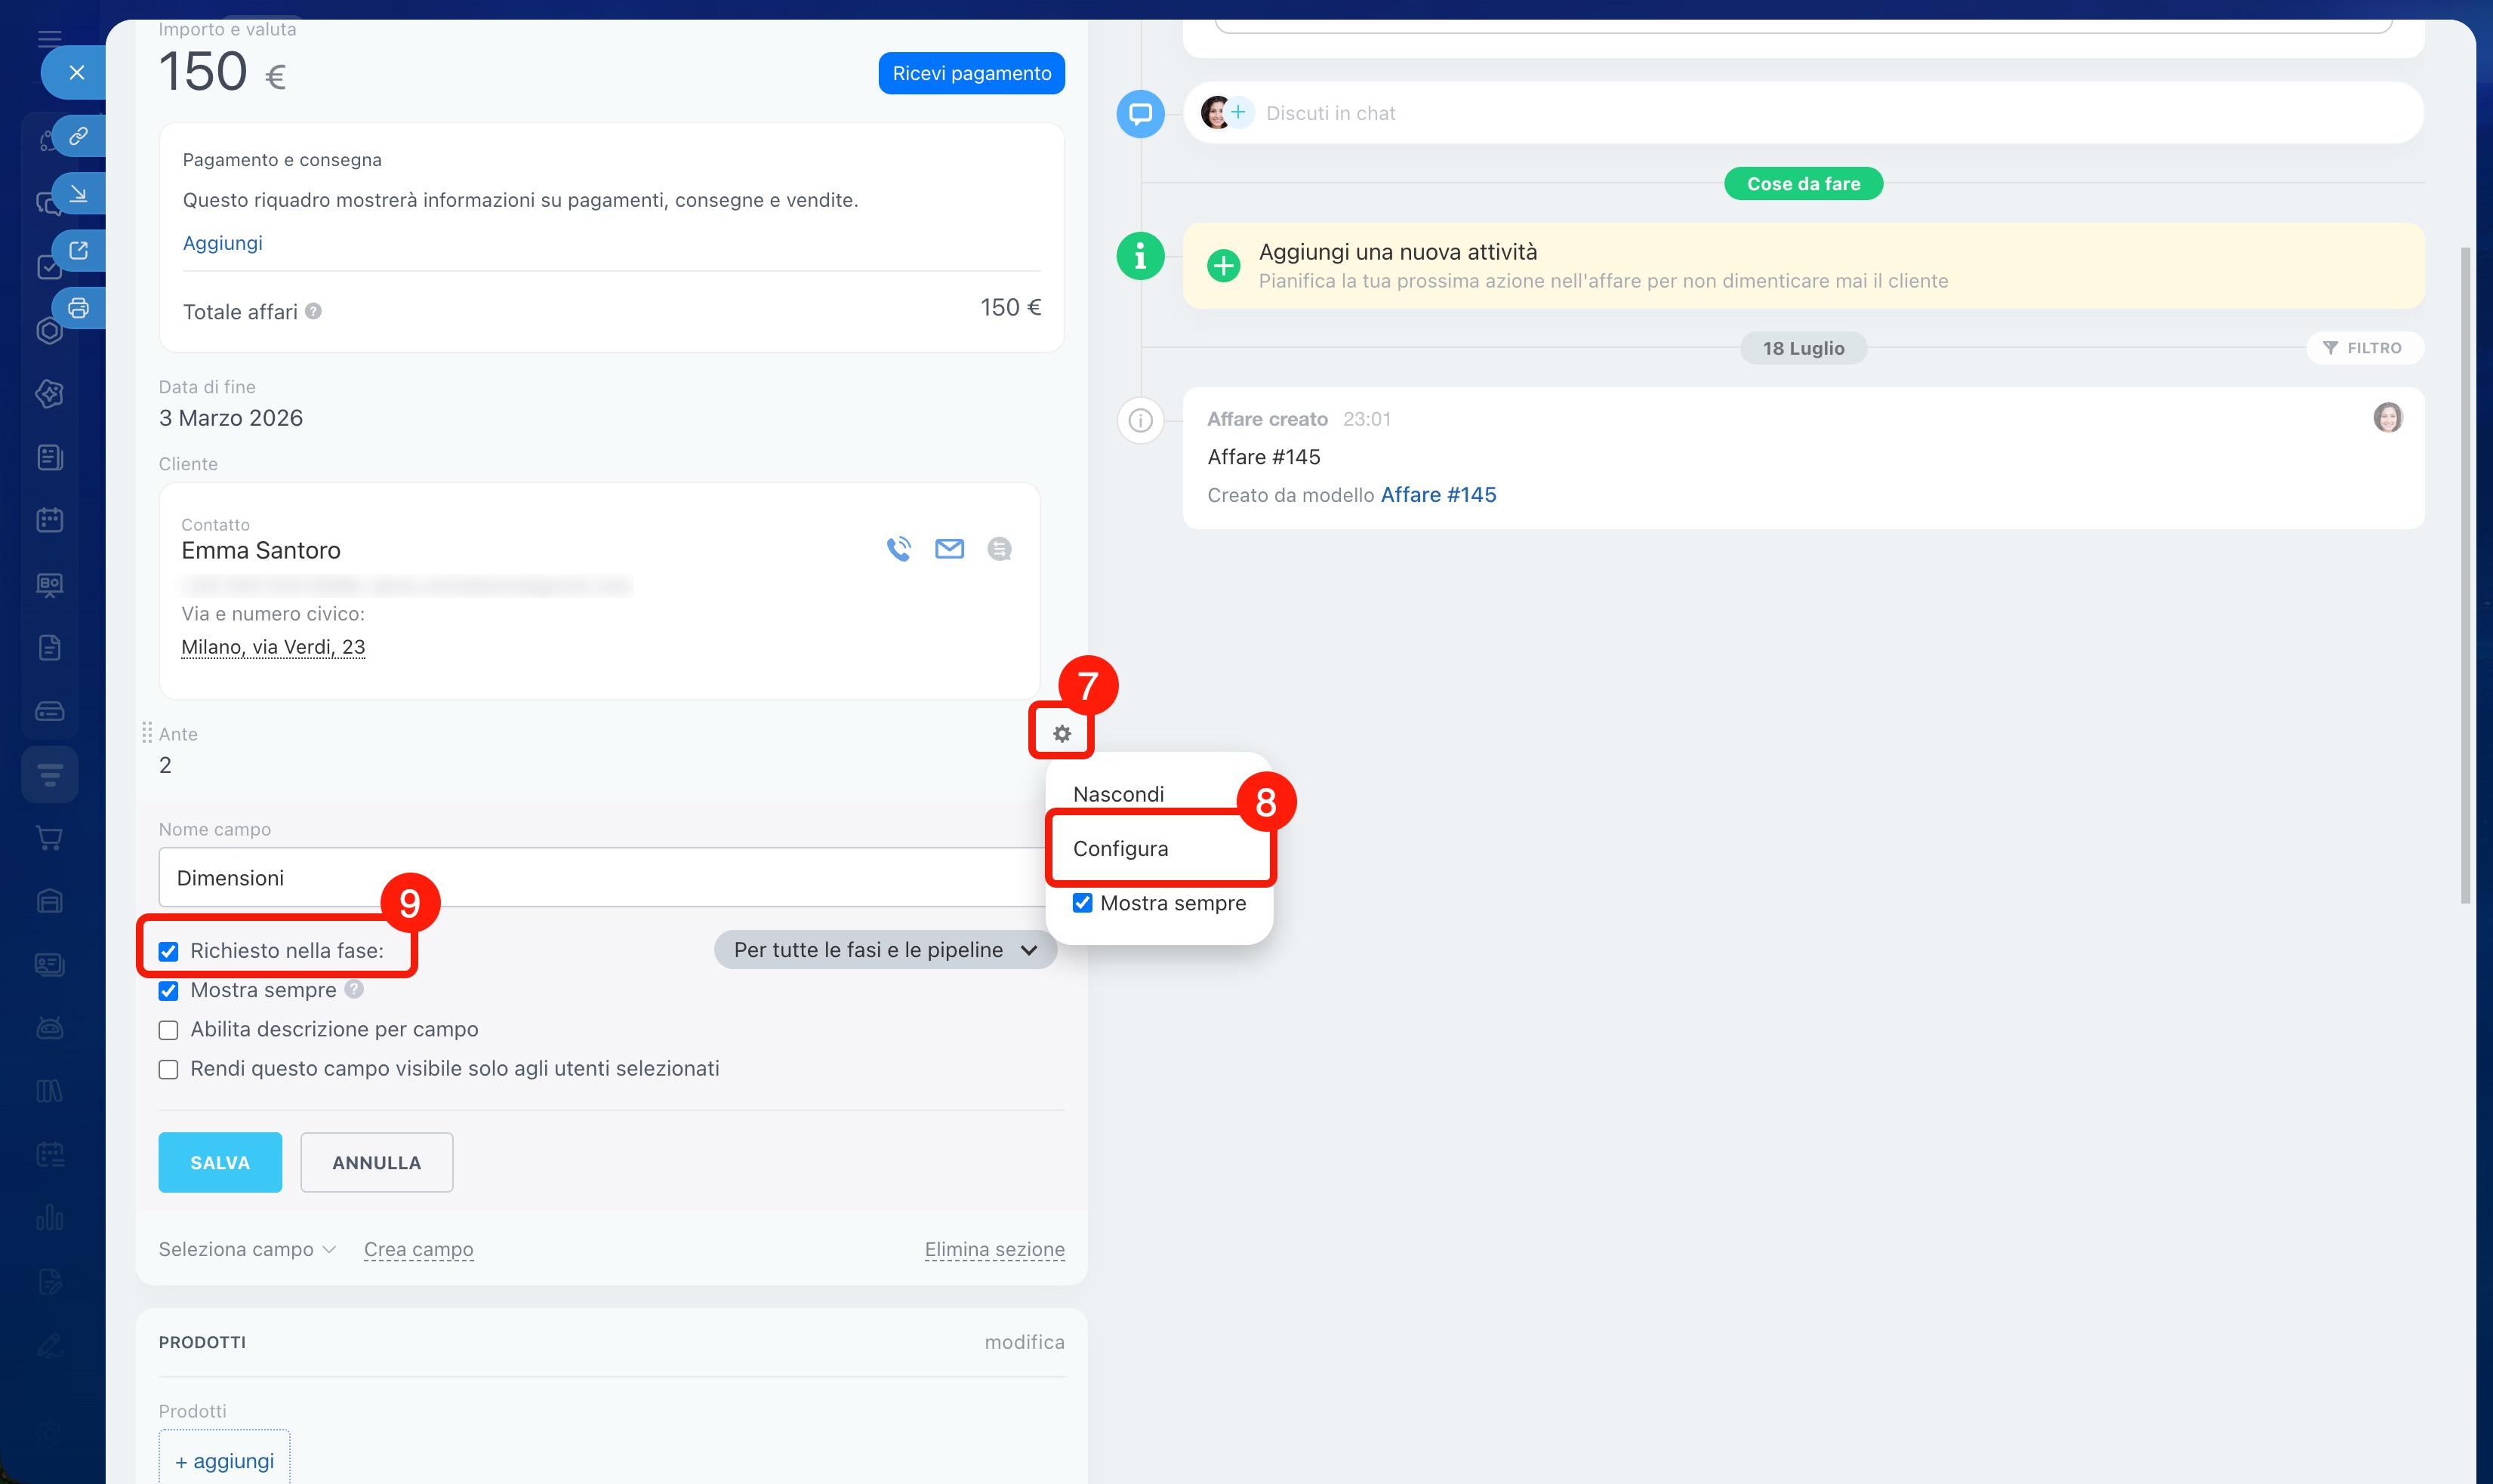Open the documents icon in the sidebar
2493x1484 pixels.
coord(49,647)
